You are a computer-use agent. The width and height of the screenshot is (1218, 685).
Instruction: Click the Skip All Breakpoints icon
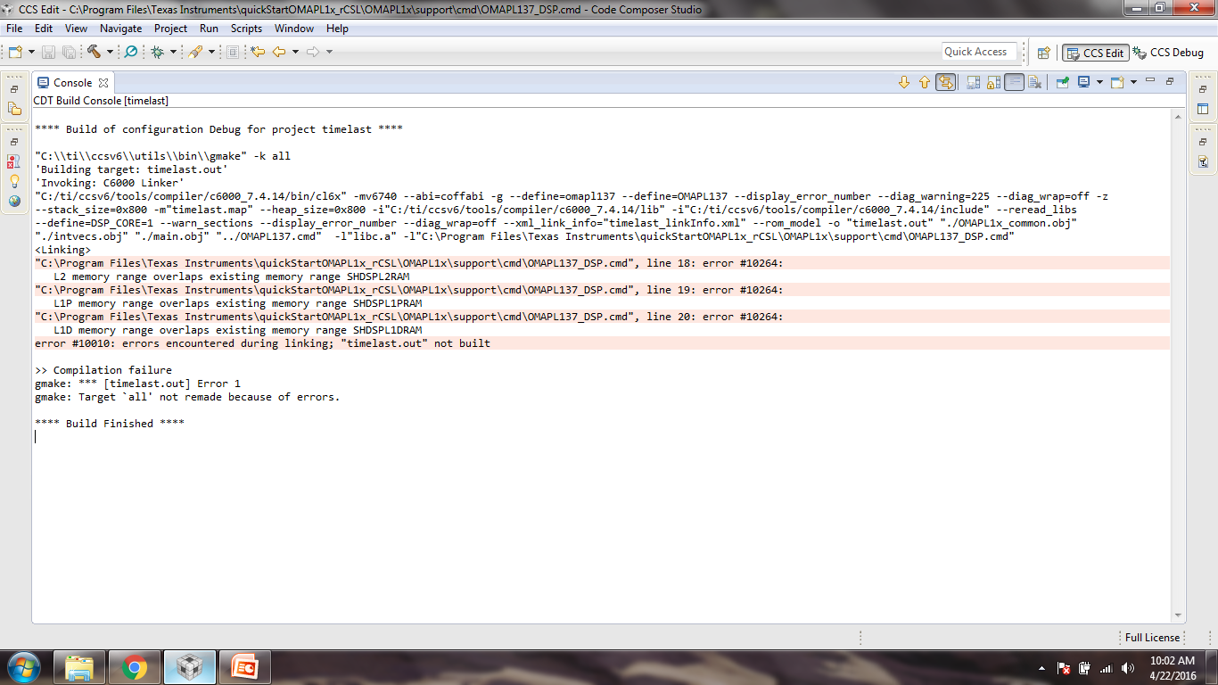click(130, 52)
